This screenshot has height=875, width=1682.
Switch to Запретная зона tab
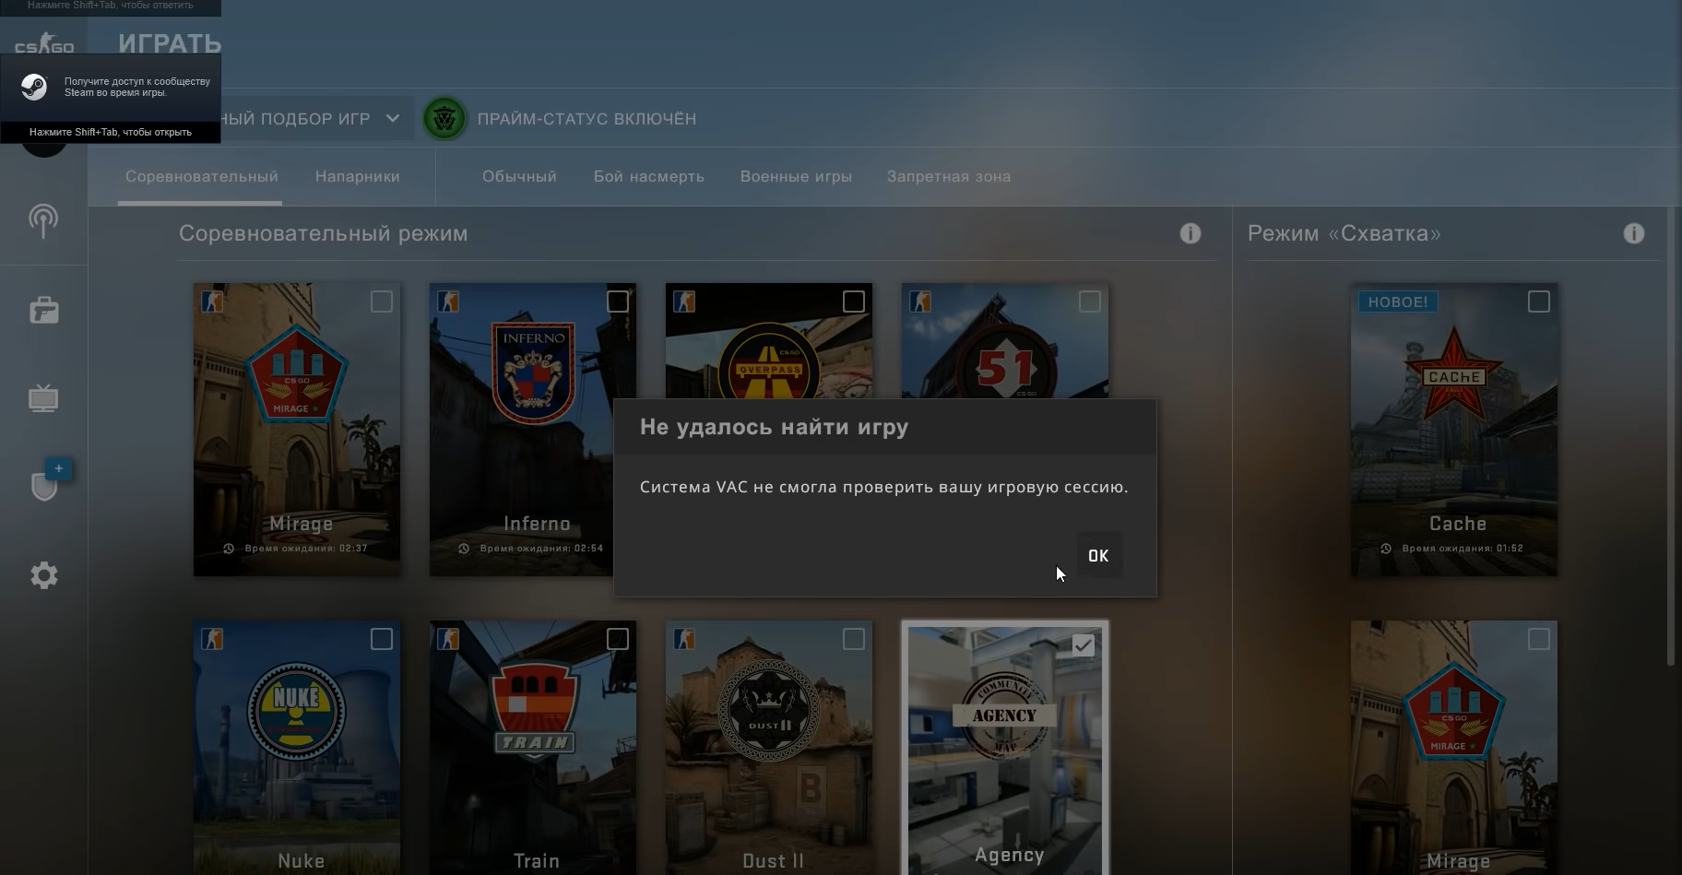[x=949, y=176]
